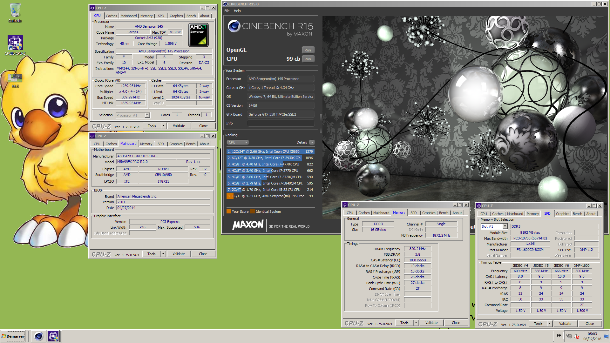Run the OpenGL benchmark
610x343 pixels.
click(308, 50)
